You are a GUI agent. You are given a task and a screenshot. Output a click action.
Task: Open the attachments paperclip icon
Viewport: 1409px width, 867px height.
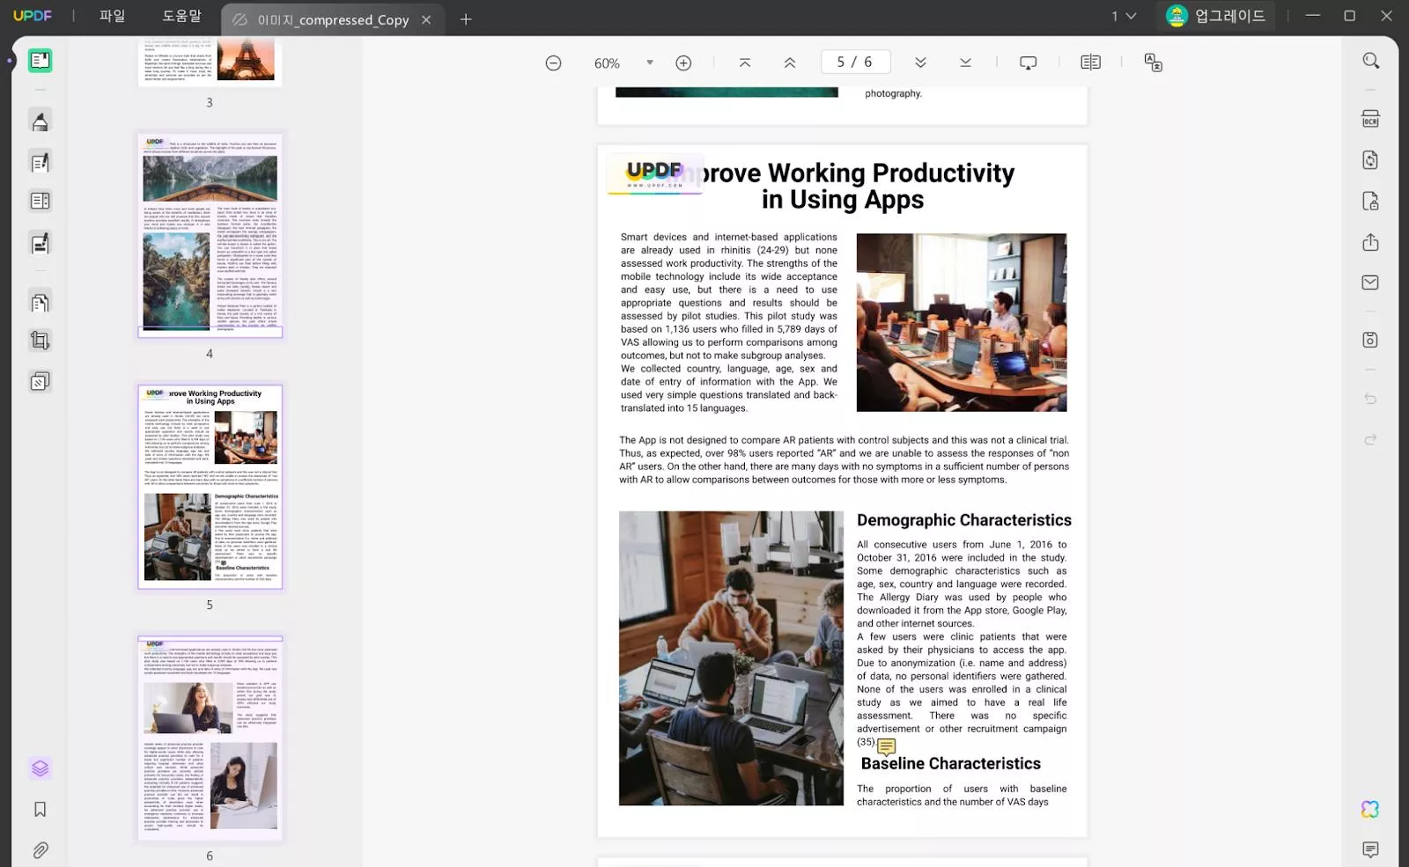pos(40,850)
